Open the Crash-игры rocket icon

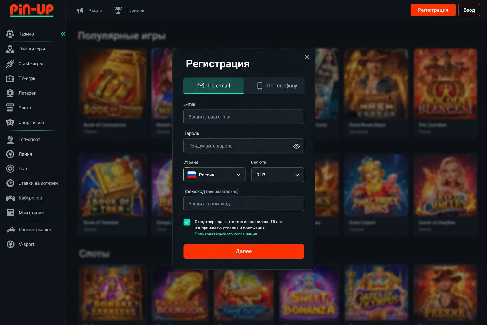(10, 64)
